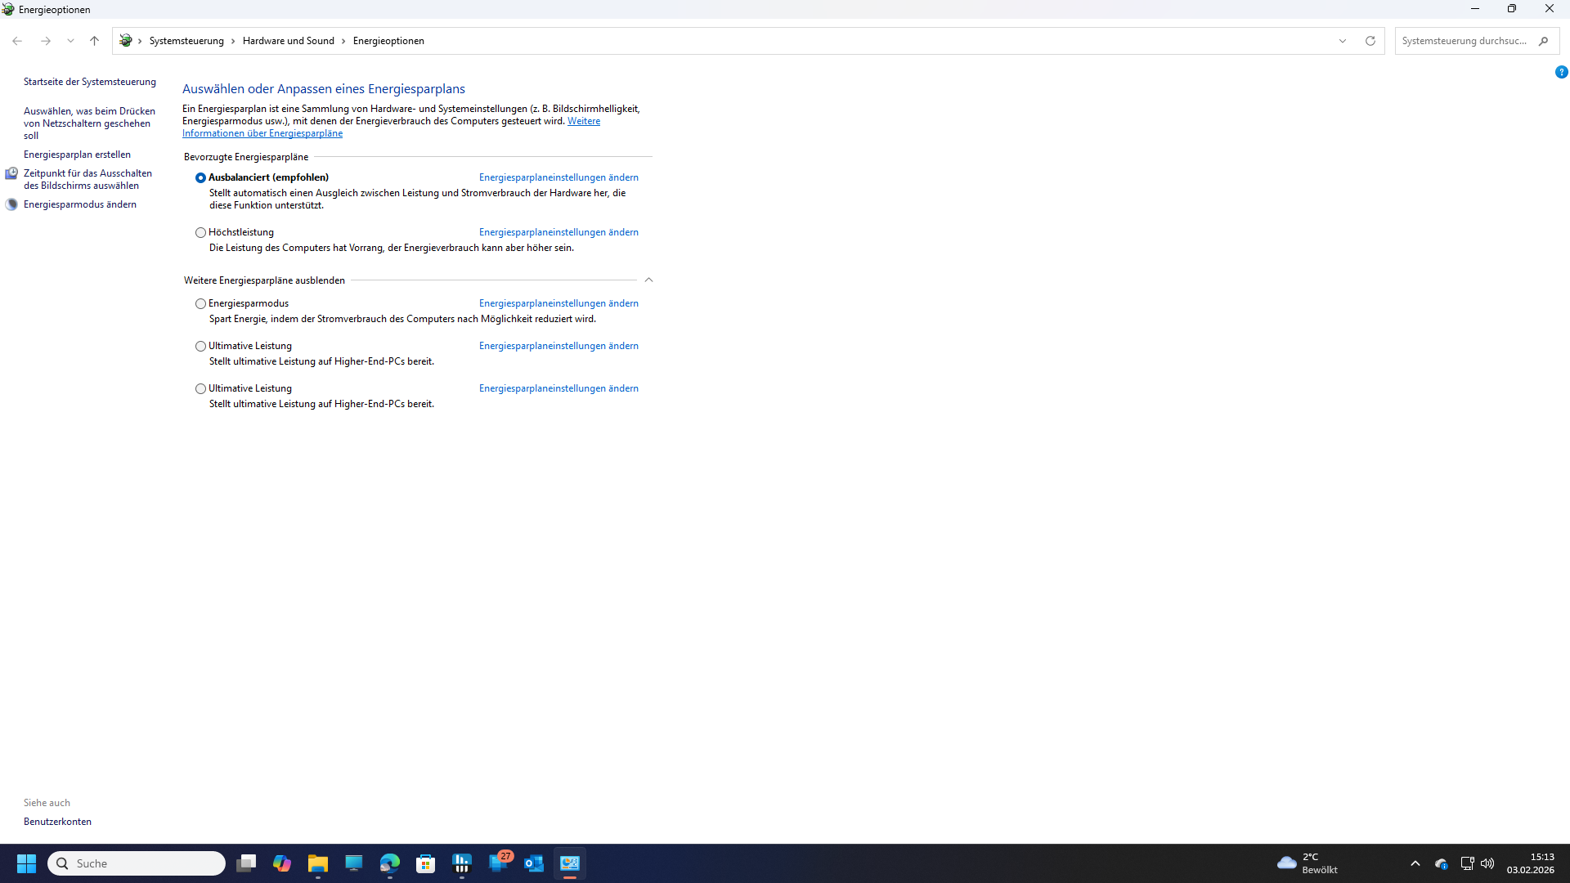The image size is (1570, 883).
Task: Click the battery icon beside Energiesparmodus ändern
Action: pyautogui.click(x=11, y=204)
